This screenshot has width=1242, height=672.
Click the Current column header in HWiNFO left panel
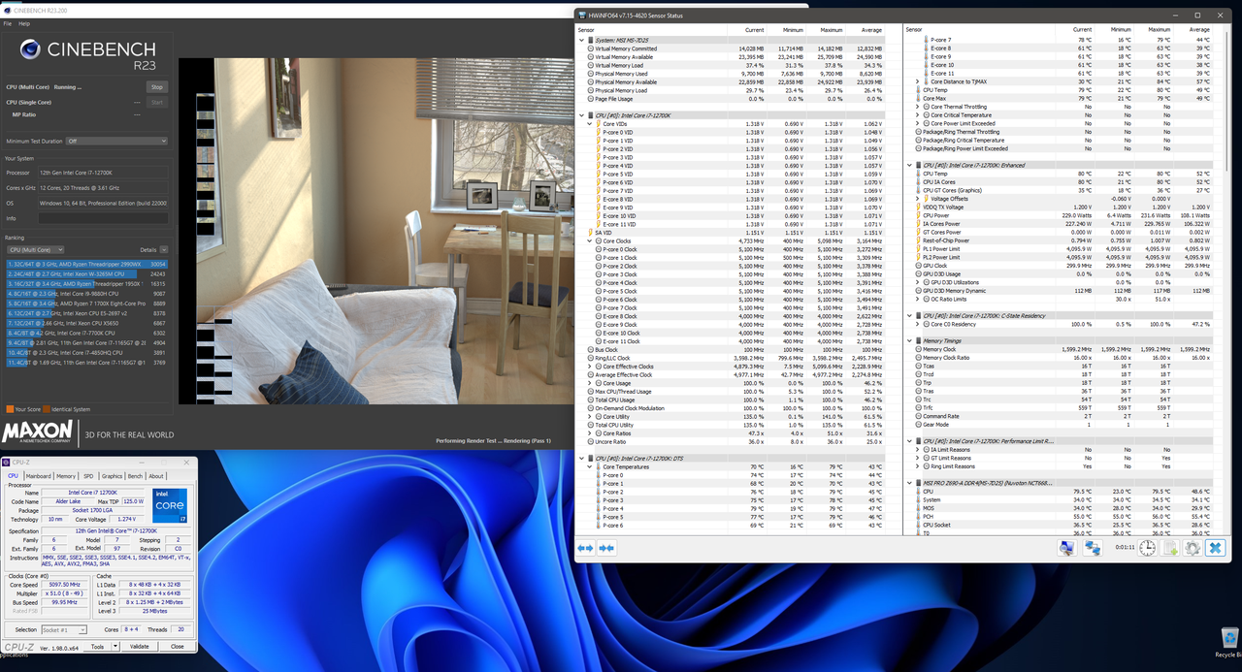tap(755, 30)
